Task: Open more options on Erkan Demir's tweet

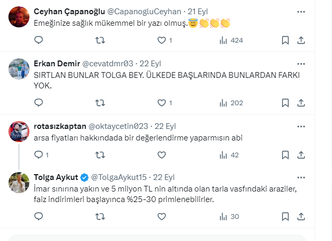Action: coord(300,63)
